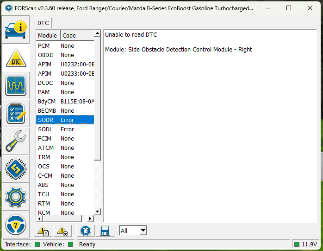This screenshot has width=323, height=251.
Task: Select the APIM U0233 row
Action: tap(65, 74)
